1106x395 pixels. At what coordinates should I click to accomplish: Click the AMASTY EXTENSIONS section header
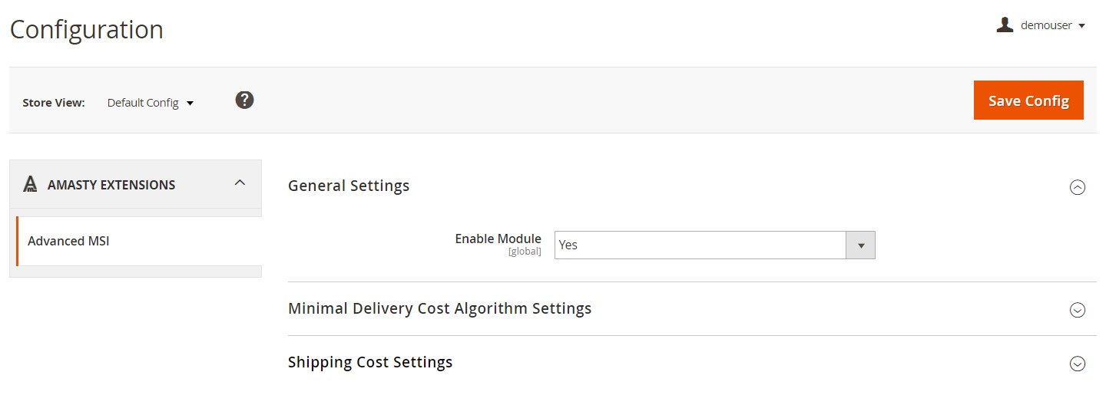(136, 184)
